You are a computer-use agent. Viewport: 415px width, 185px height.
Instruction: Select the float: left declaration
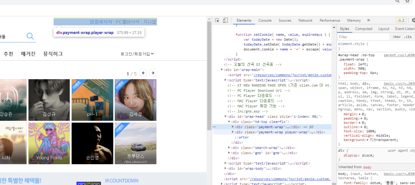point(356,64)
